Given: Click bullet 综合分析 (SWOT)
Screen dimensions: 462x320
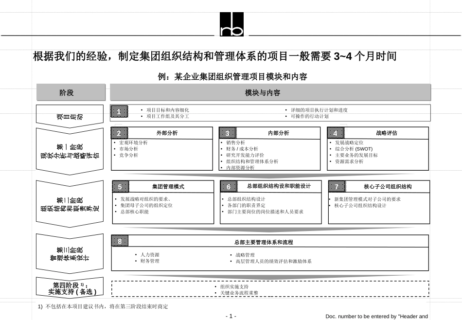Looking at the screenshot, I should coord(354,149).
